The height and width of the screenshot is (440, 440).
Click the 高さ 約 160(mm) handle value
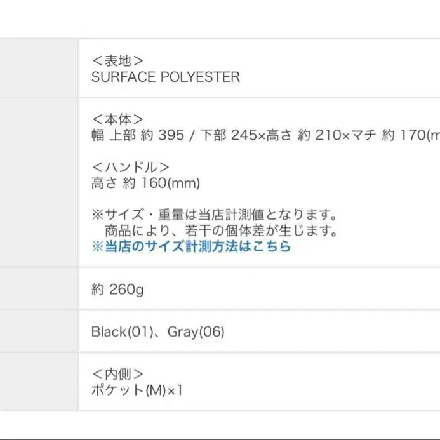coord(145,183)
